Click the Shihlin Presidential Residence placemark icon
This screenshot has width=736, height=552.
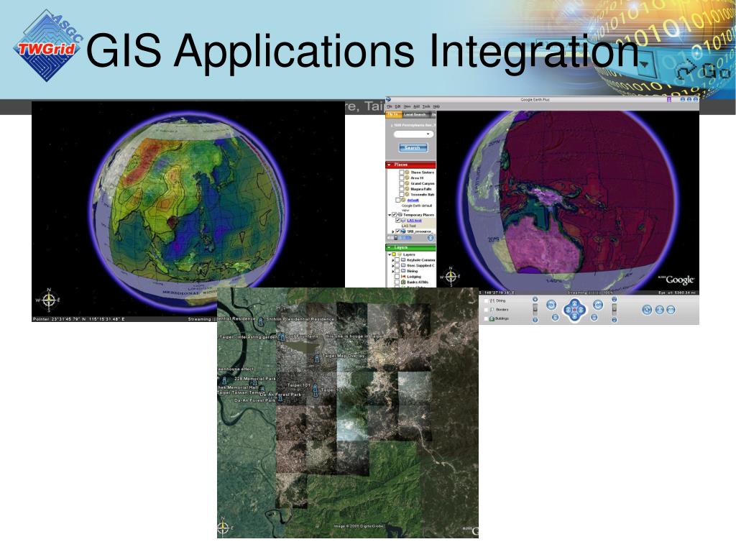(x=261, y=321)
